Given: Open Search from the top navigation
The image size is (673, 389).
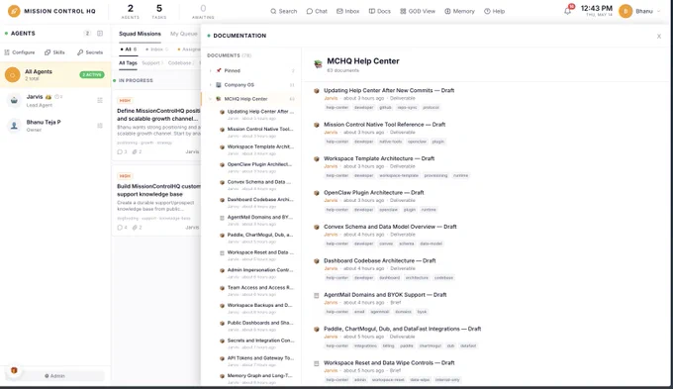Looking at the screenshot, I should pos(284,11).
